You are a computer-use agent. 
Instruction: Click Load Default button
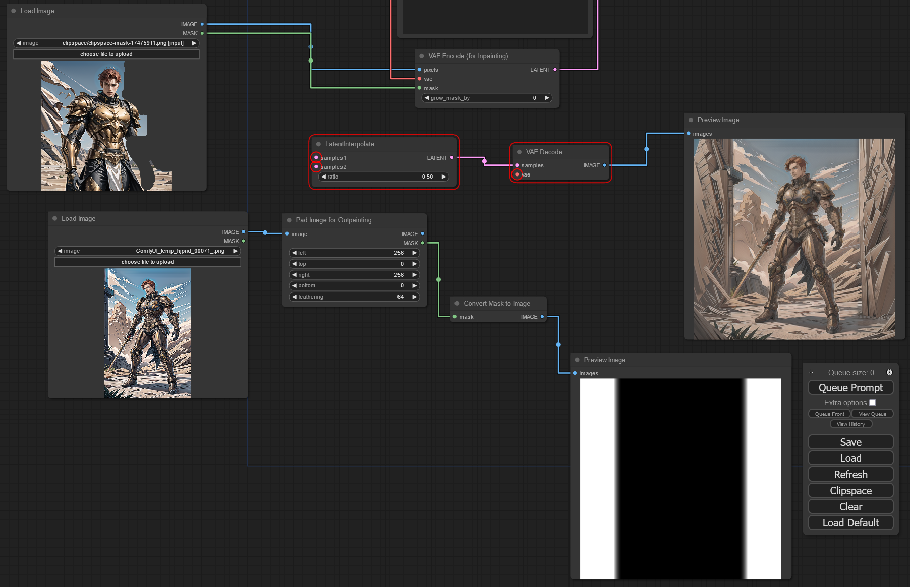[850, 523]
